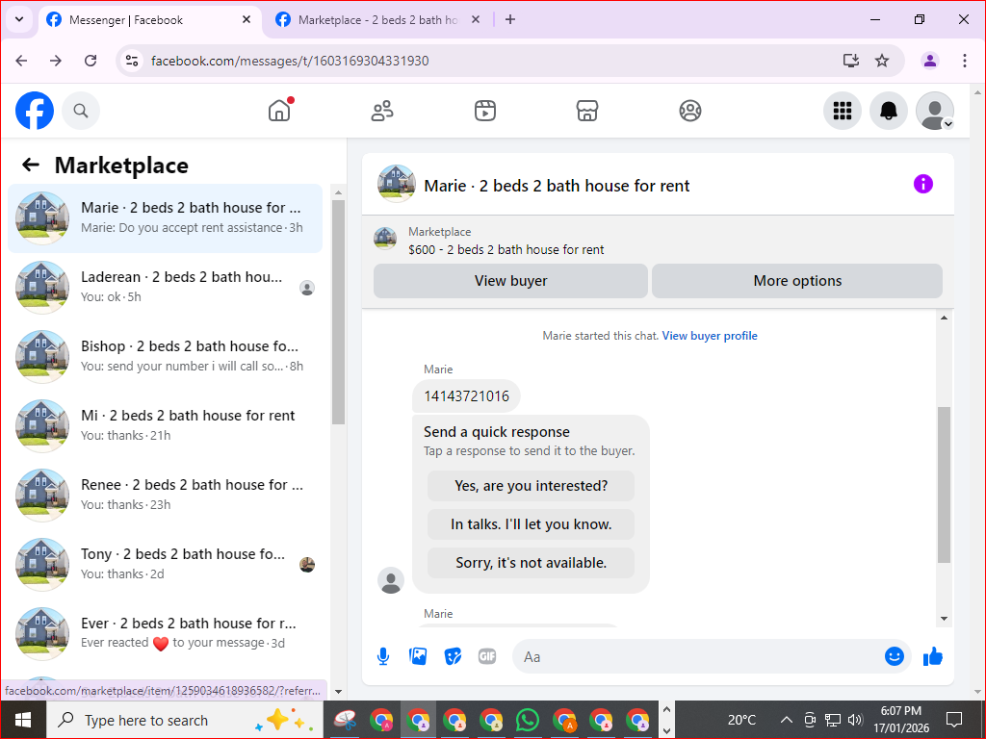Open the View buyer profile link
986x739 pixels.
710,336
